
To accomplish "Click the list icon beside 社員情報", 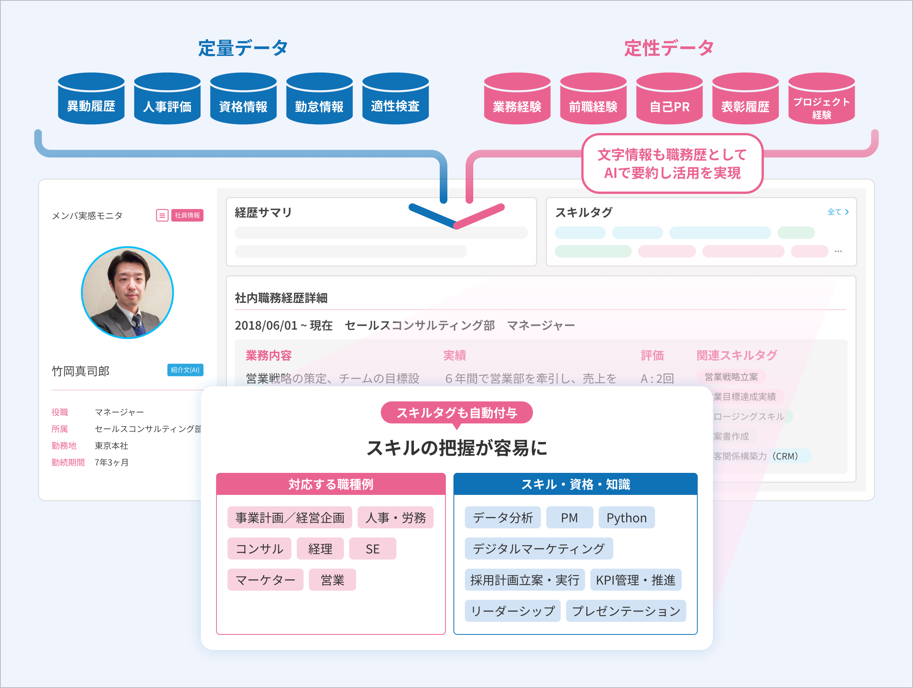I will 162,215.
